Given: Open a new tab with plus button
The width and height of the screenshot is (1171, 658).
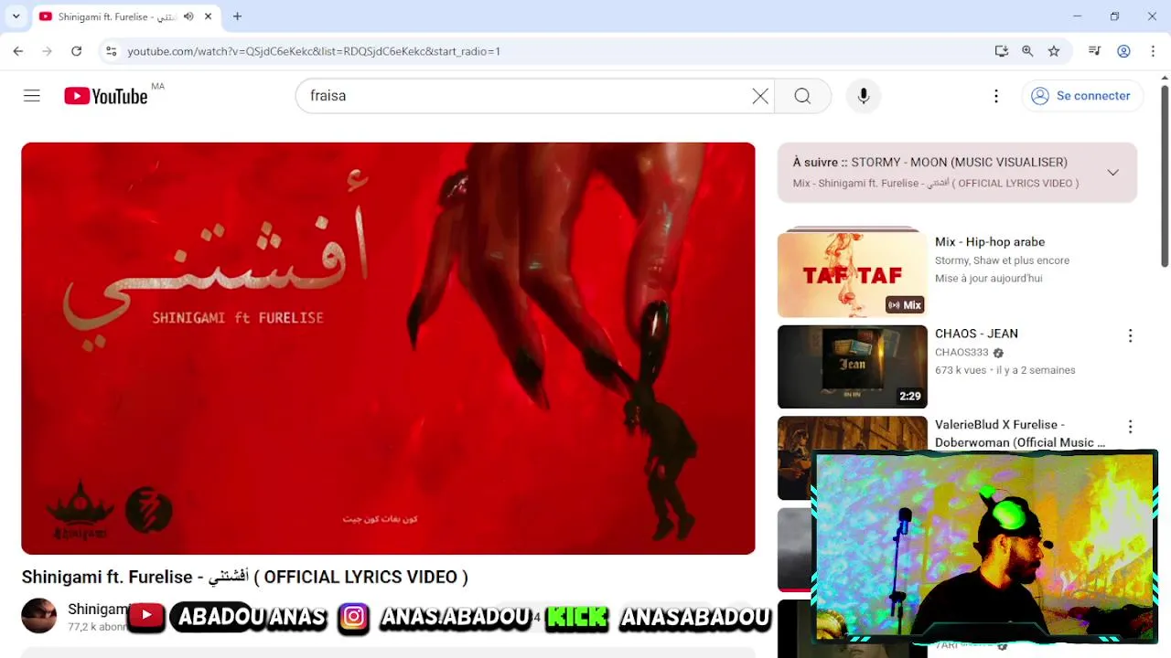Looking at the screenshot, I should (237, 16).
